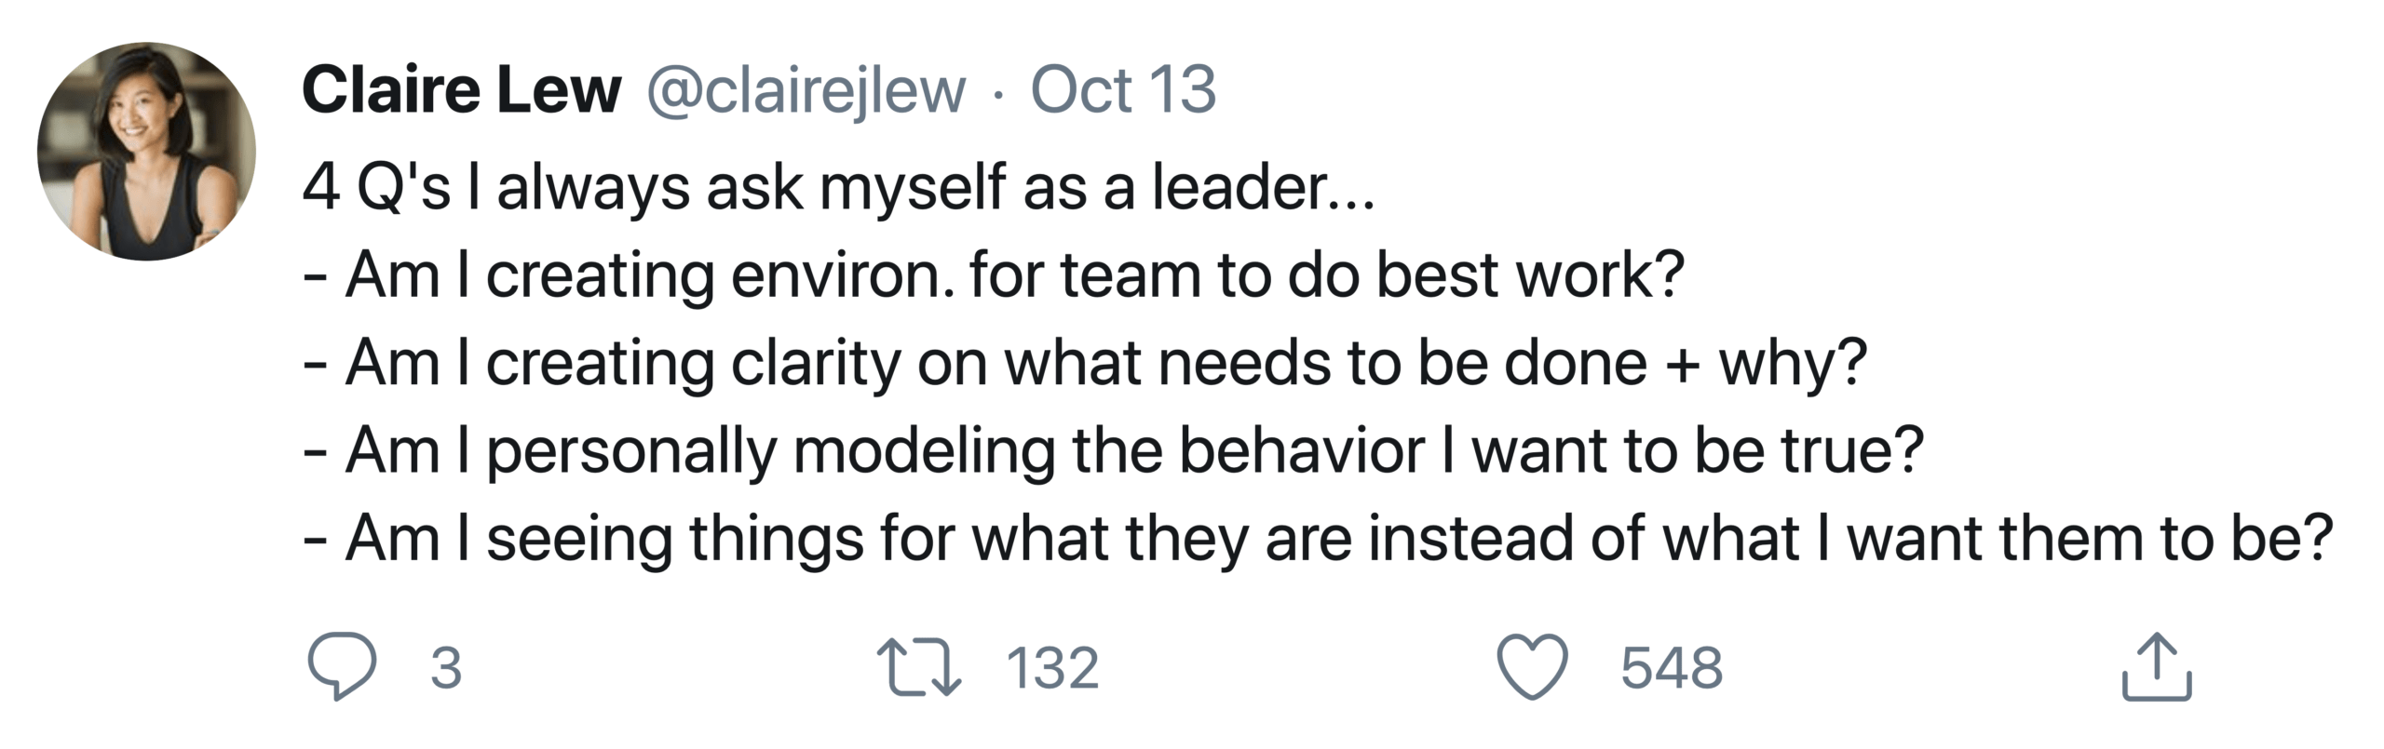Screen dimensions: 2384x749
Task: Visit the @clairejlew handle link
Action: coord(806,91)
